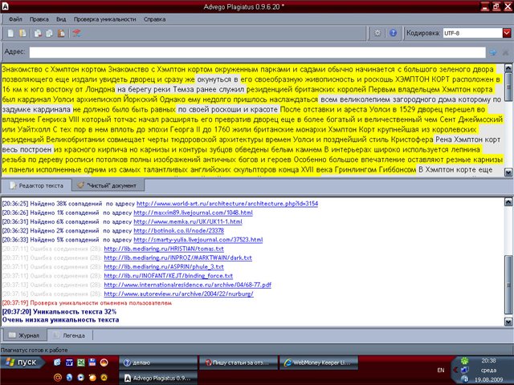Click the new document toolbar icon
514x385 pixels.
pos(10,34)
